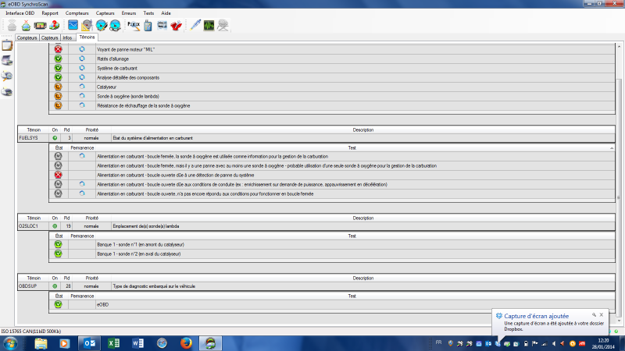Close the Dropbox notification balloon

(600, 314)
